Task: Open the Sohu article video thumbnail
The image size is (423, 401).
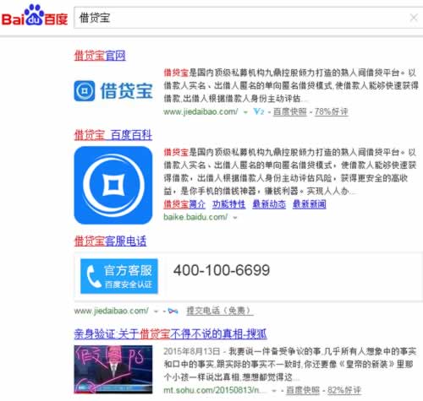Action: pos(113,369)
